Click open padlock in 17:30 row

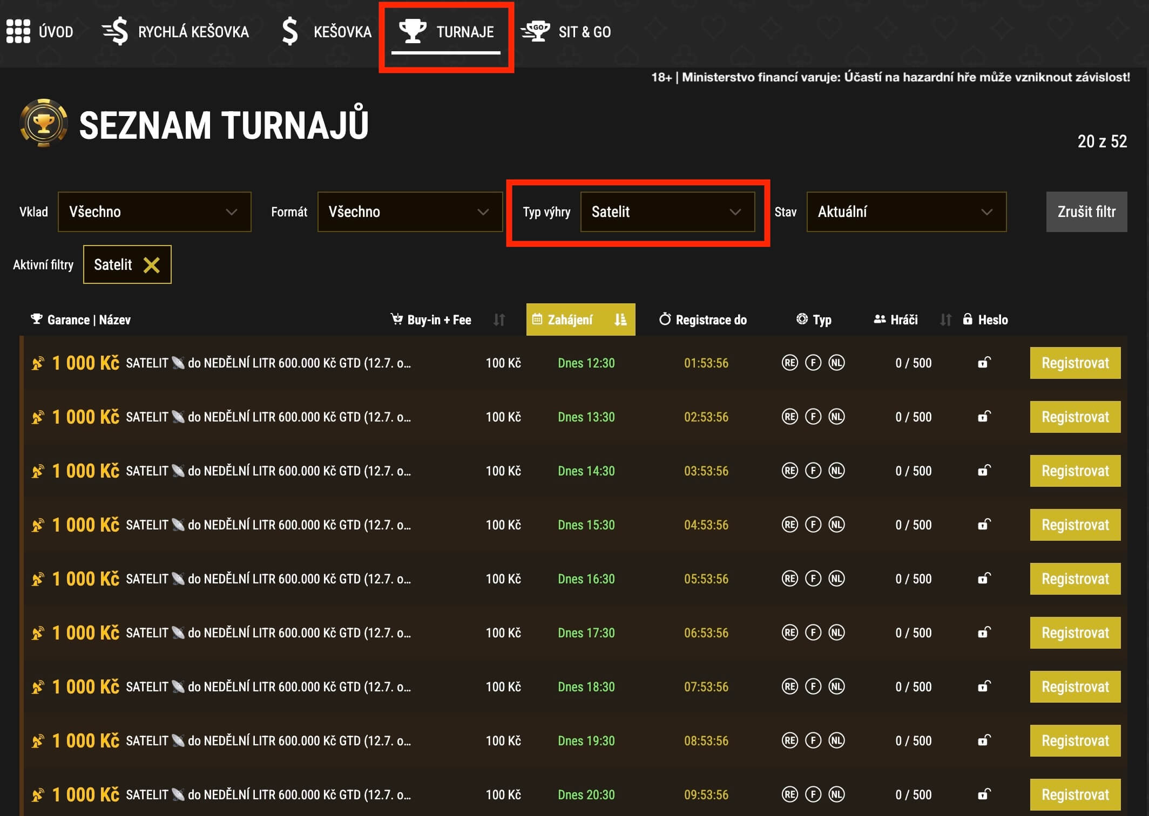point(984,632)
